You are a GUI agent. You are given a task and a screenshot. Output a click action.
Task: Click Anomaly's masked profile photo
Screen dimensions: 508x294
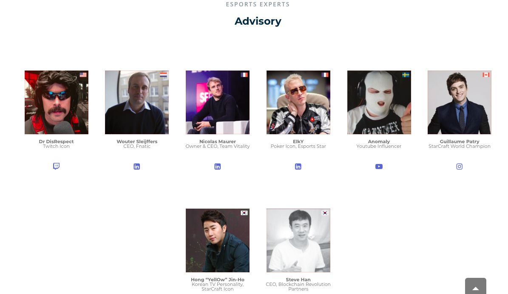click(379, 102)
